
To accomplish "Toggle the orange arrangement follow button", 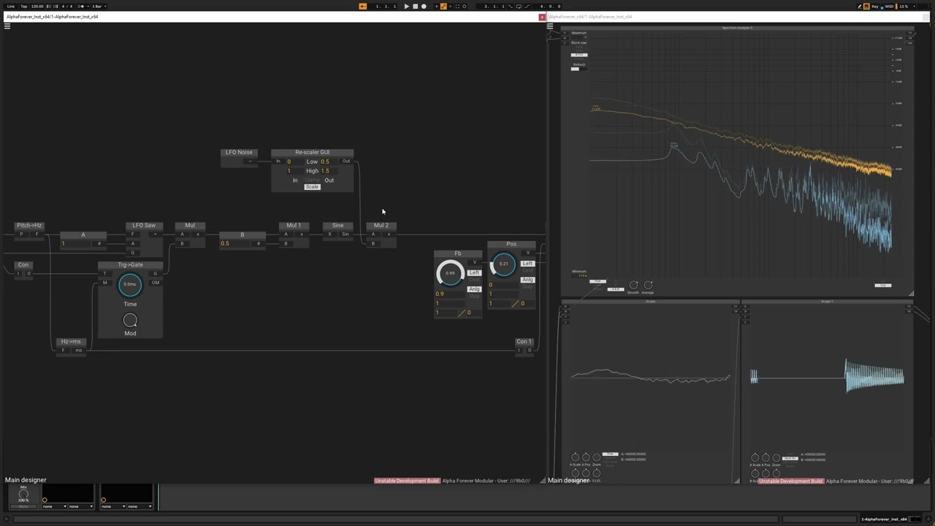I will tap(363, 7).
